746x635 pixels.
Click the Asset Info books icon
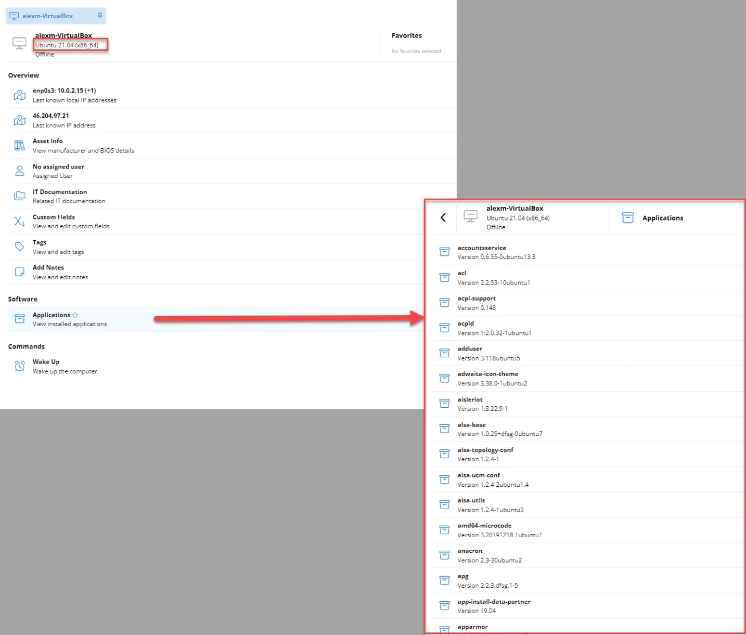point(20,146)
